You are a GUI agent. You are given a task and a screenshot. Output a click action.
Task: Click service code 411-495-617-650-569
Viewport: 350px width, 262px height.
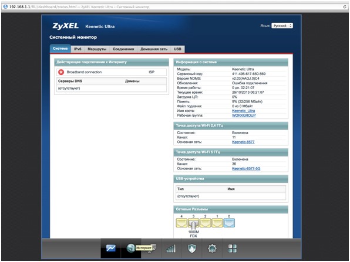(248, 74)
